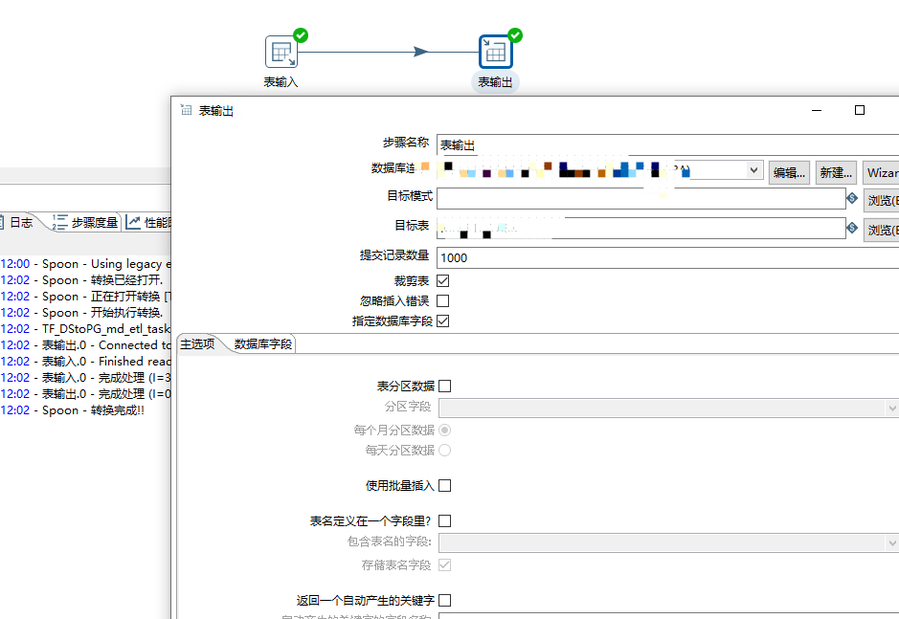This screenshot has height=619, width=899.
Task: Open the 日志 tab in results panel
Action: (x=17, y=222)
